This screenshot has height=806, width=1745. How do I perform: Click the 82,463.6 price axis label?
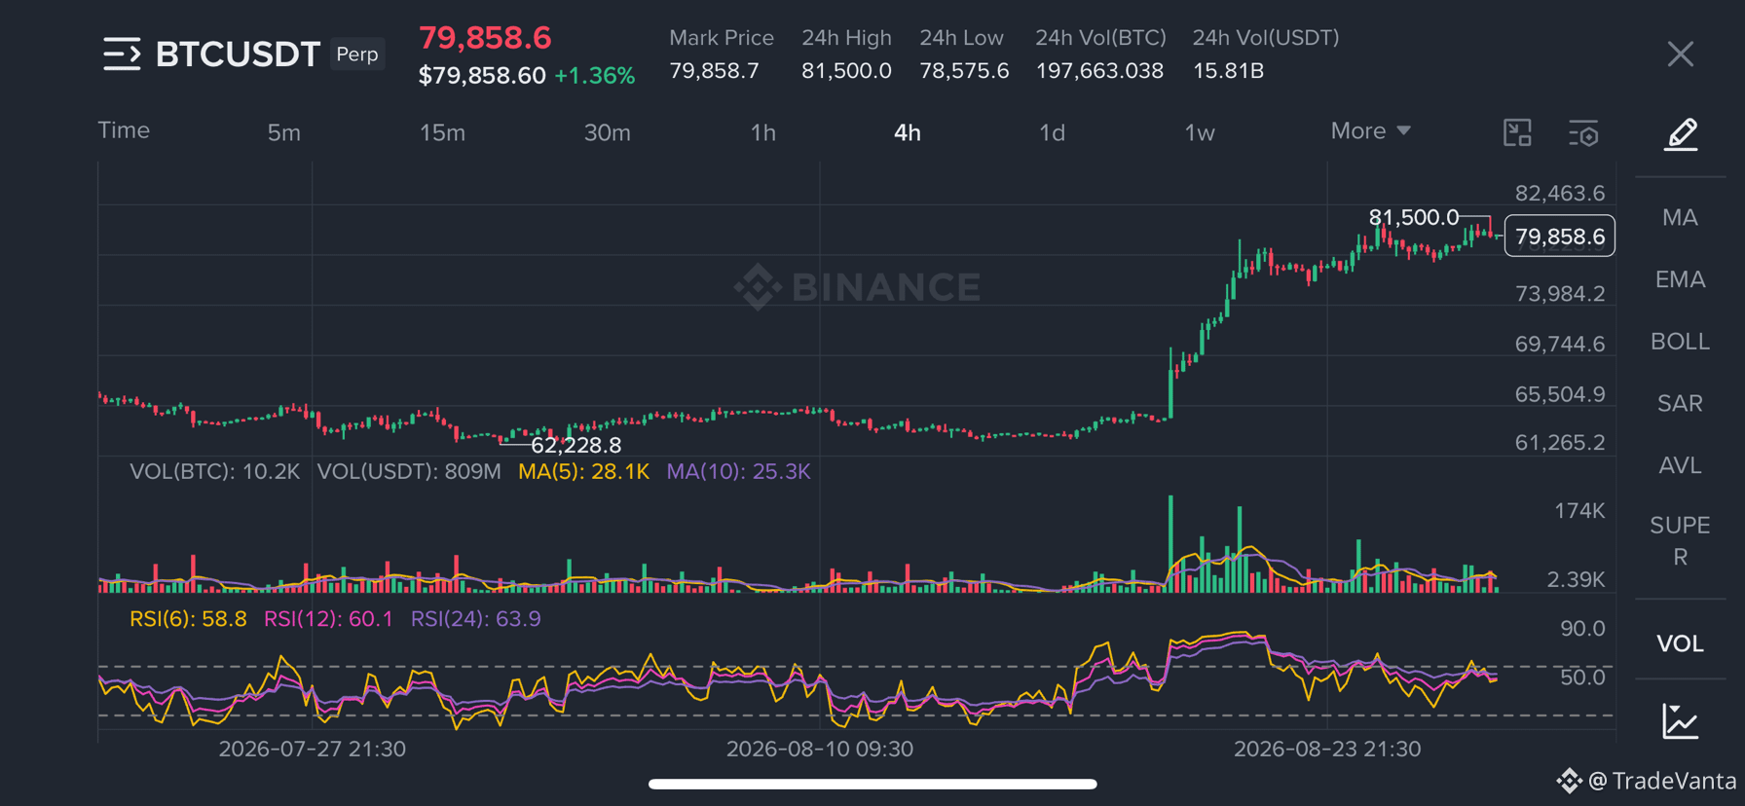click(x=1560, y=193)
